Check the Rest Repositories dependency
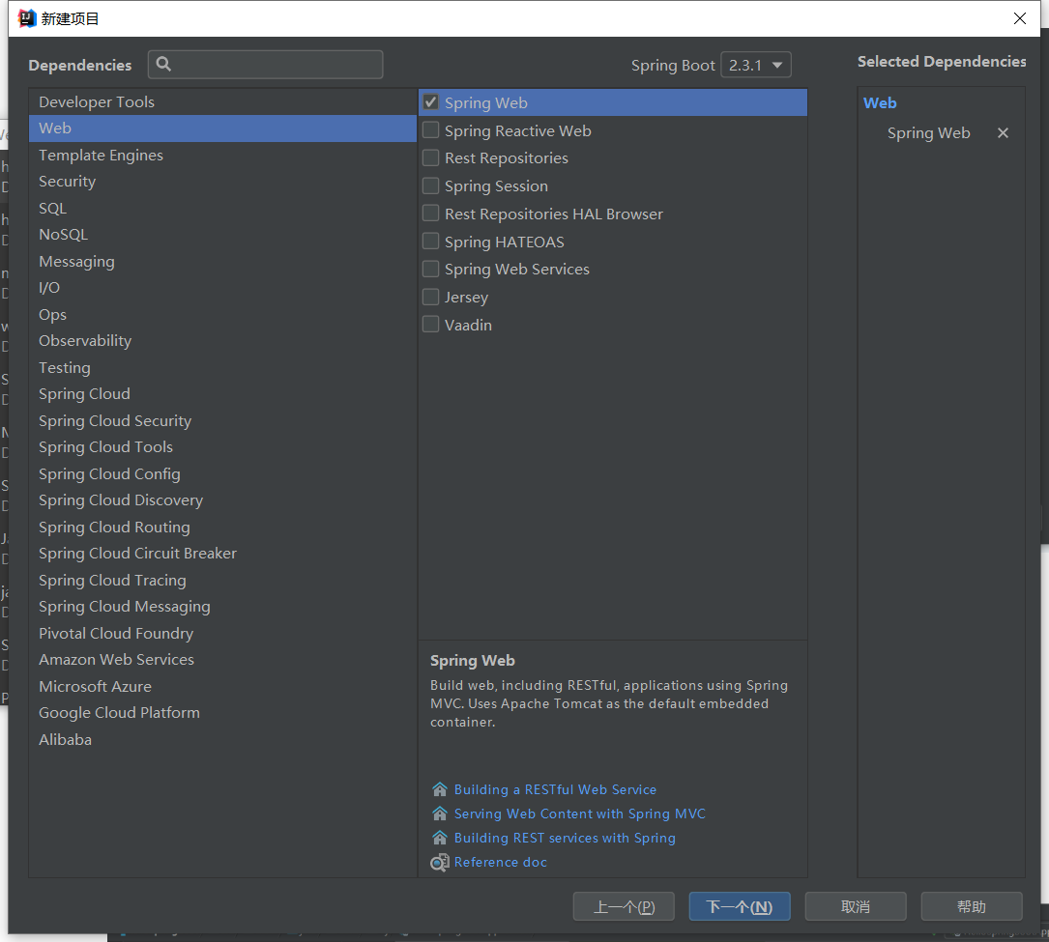The height and width of the screenshot is (942, 1049). [x=431, y=157]
